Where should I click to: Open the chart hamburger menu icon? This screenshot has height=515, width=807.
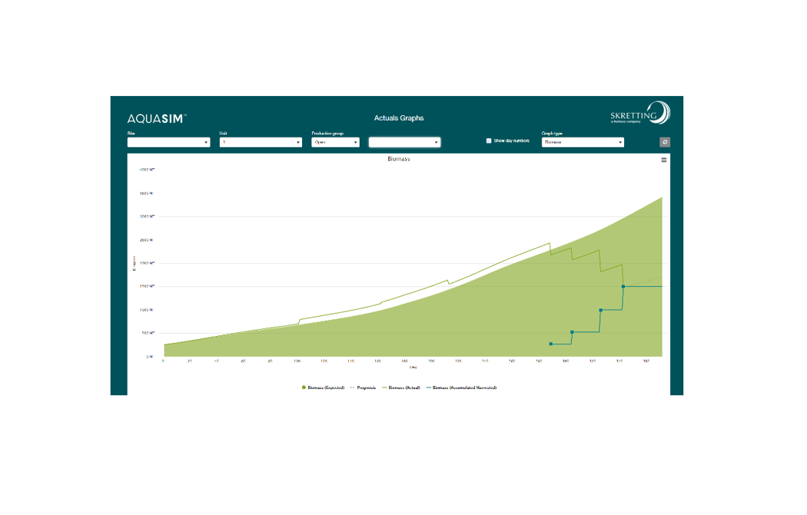[664, 160]
